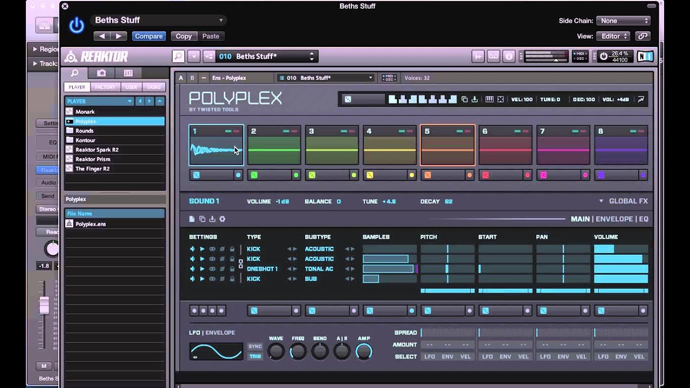Click the Polyplex global randomize dice button

tap(348, 99)
